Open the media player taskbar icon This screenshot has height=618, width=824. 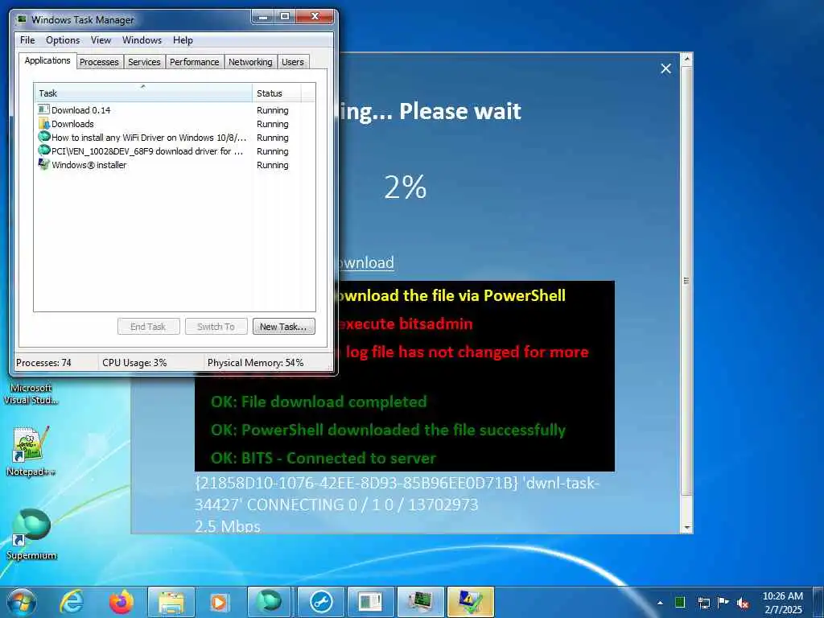pos(219,602)
